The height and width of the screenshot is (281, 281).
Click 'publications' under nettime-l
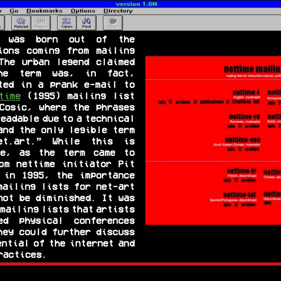tap(212, 102)
